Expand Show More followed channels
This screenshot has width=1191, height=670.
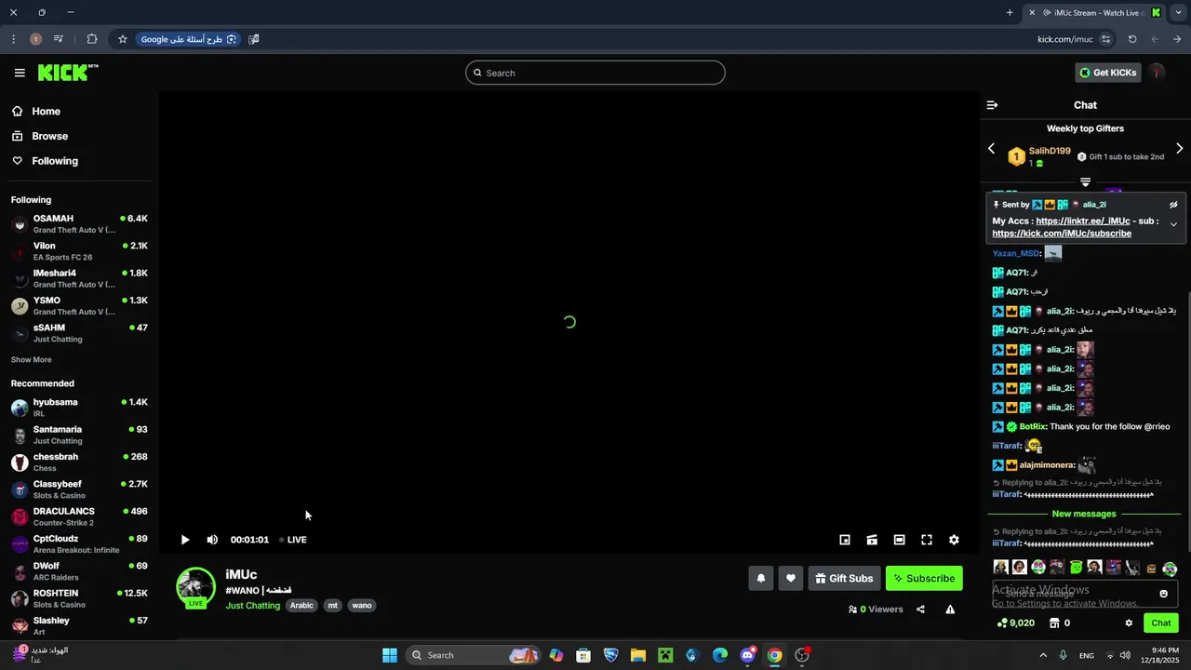click(32, 360)
